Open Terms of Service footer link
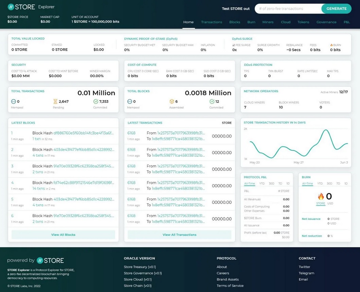This screenshot has width=360, height=292. [x=230, y=286]
